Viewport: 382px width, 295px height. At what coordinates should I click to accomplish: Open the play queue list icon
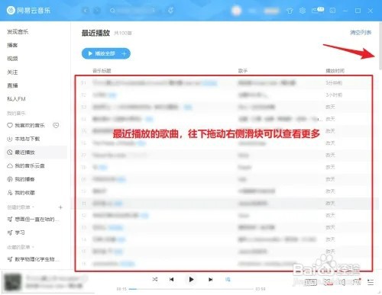(371, 282)
